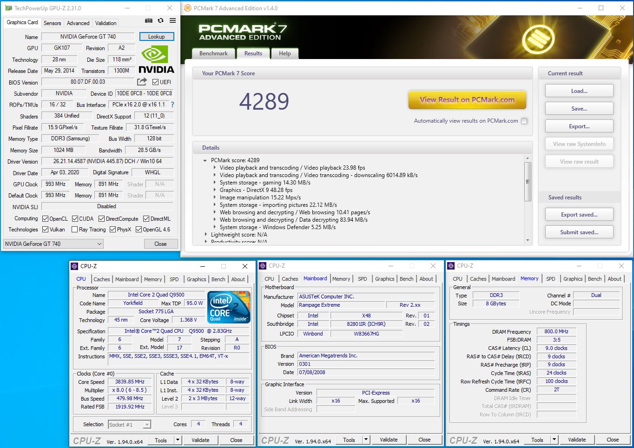Click the details list scrollbar thumb in PCMark
This screenshot has height=448, width=634.
click(528, 183)
